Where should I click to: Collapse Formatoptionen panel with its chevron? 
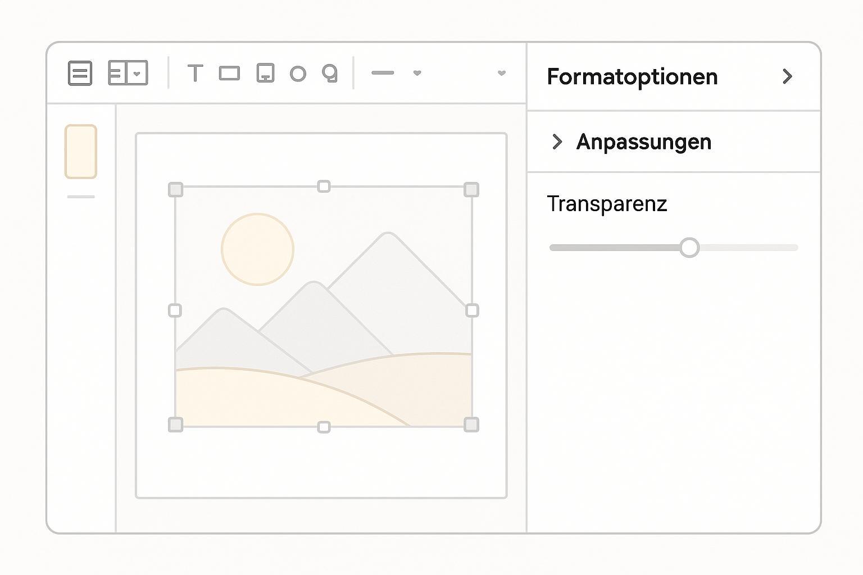tap(787, 76)
